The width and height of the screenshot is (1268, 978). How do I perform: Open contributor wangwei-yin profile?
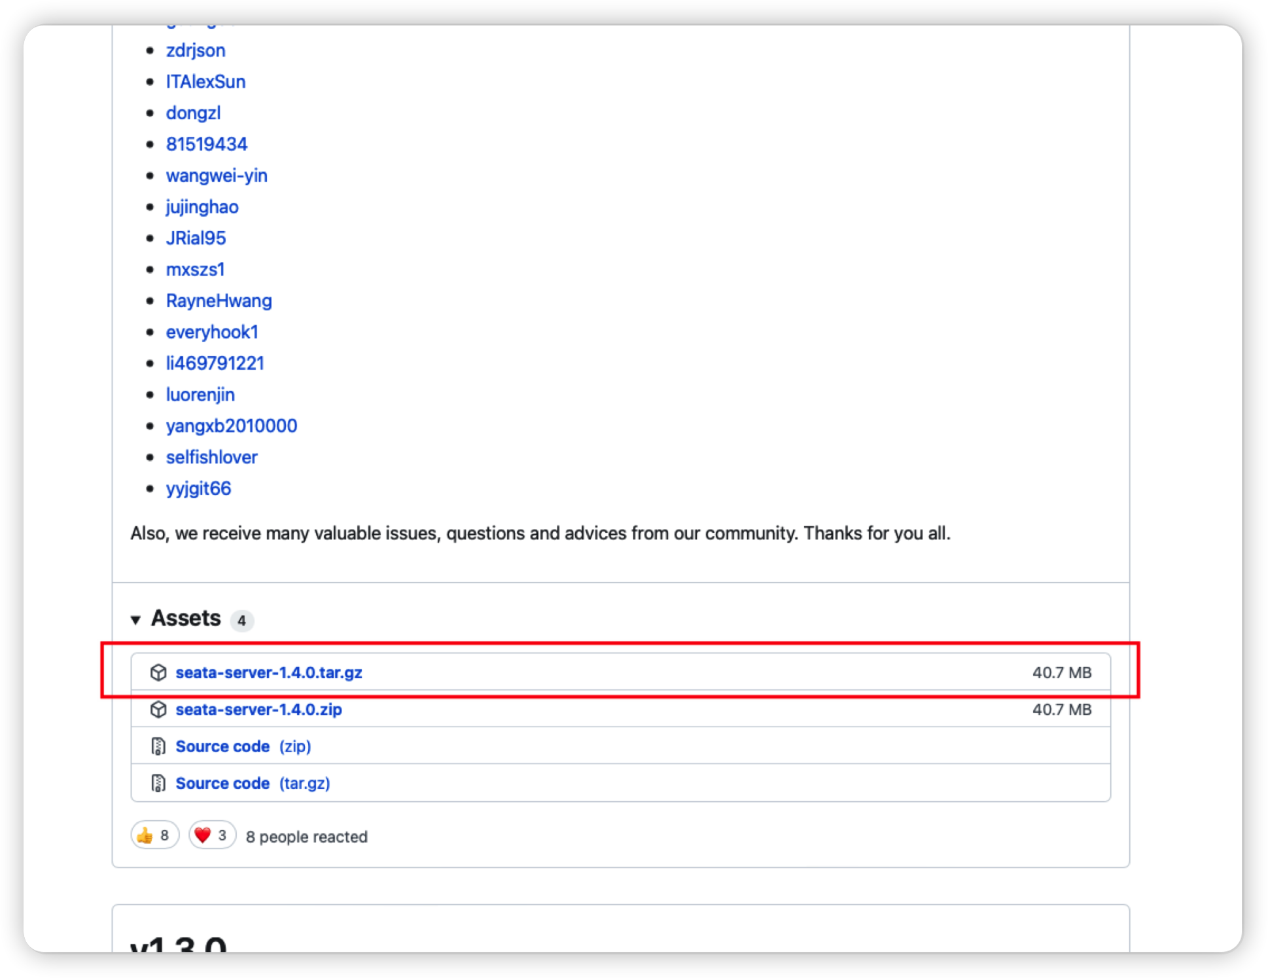[217, 175]
